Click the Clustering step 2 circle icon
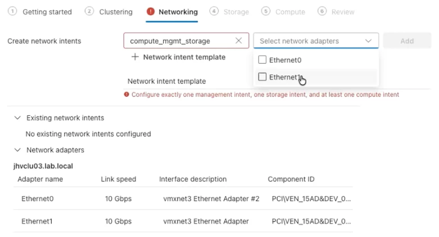This screenshot has width=439, height=237. tap(89, 12)
